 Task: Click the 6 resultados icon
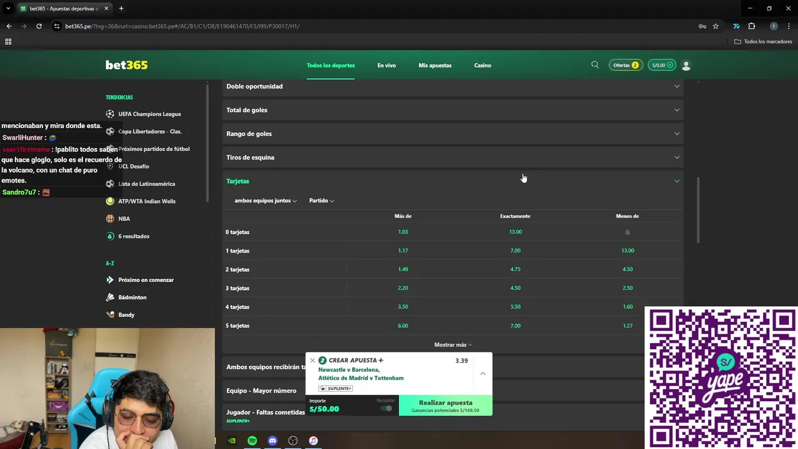pyautogui.click(x=110, y=236)
